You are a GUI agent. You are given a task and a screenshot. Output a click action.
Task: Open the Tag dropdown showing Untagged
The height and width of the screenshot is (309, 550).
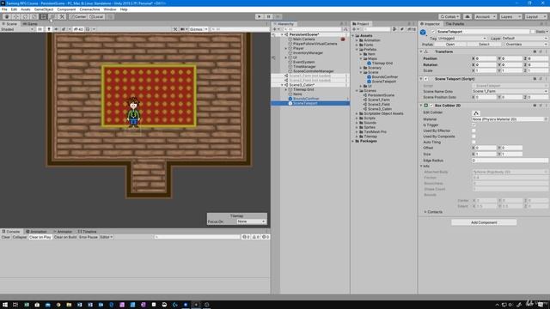pos(461,38)
